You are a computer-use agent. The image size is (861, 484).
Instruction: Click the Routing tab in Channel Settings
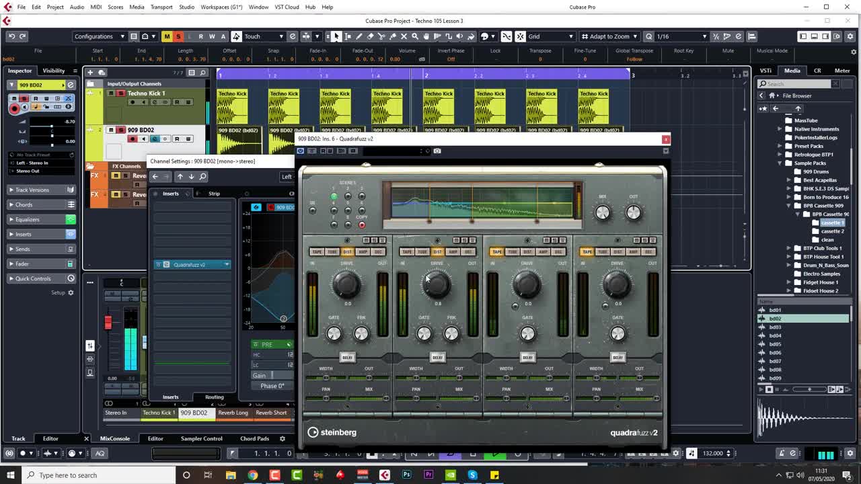pyautogui.click(x=215, y=397)
